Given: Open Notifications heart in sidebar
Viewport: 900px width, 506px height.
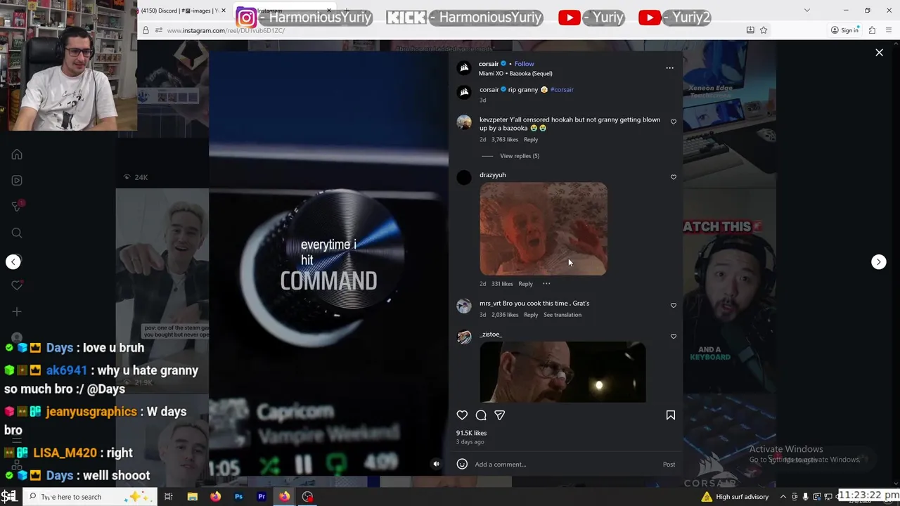Looking at the screenshot, I should click(17, 285).
